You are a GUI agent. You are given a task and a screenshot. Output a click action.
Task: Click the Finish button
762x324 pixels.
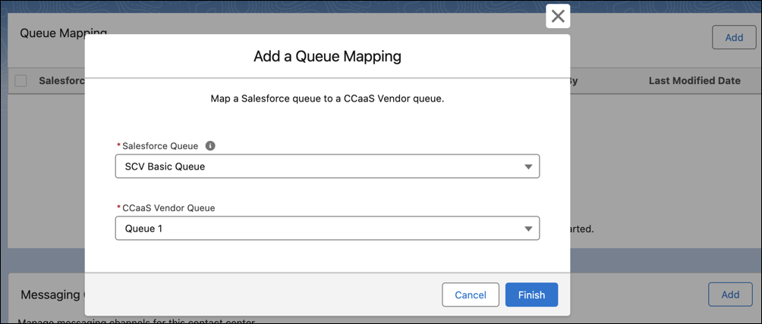point(531,295)
